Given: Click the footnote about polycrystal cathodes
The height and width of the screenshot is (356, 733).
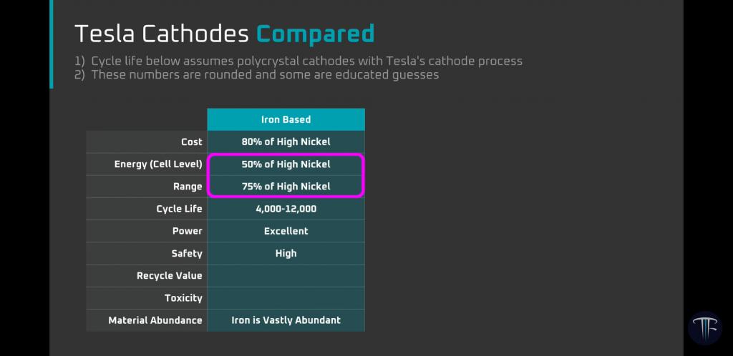Looking at the screenshot, I should 298,61.
